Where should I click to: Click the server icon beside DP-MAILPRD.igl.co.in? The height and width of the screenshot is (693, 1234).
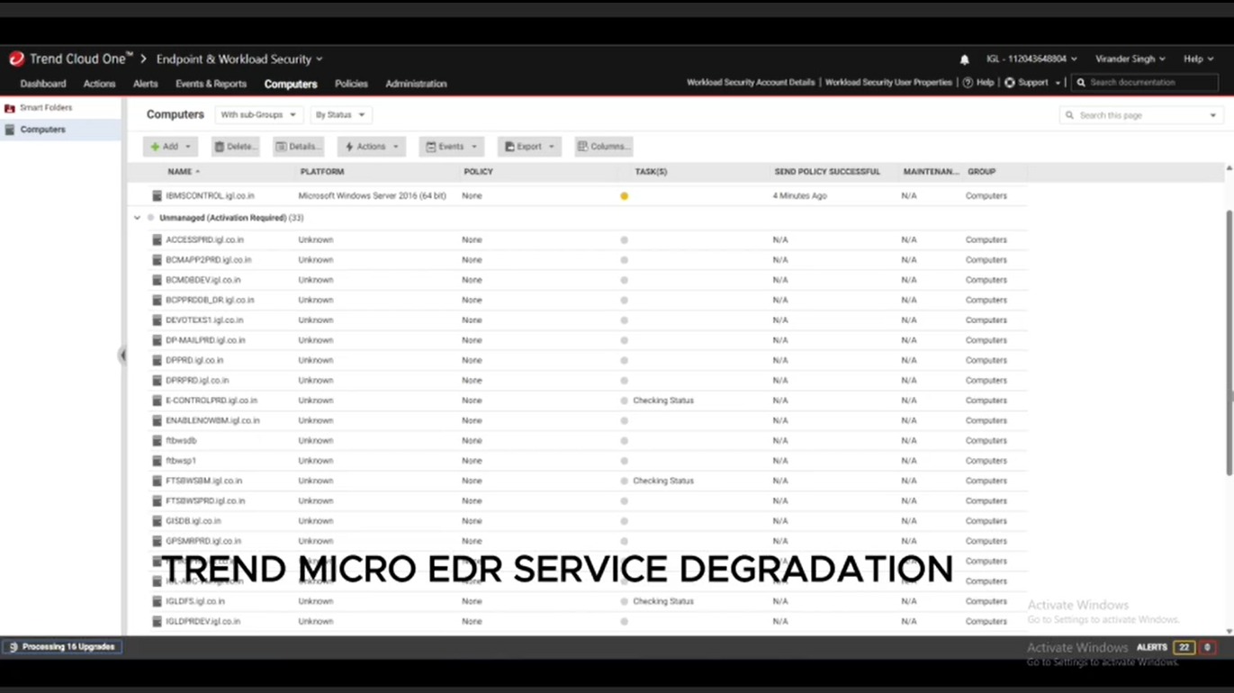157,340
